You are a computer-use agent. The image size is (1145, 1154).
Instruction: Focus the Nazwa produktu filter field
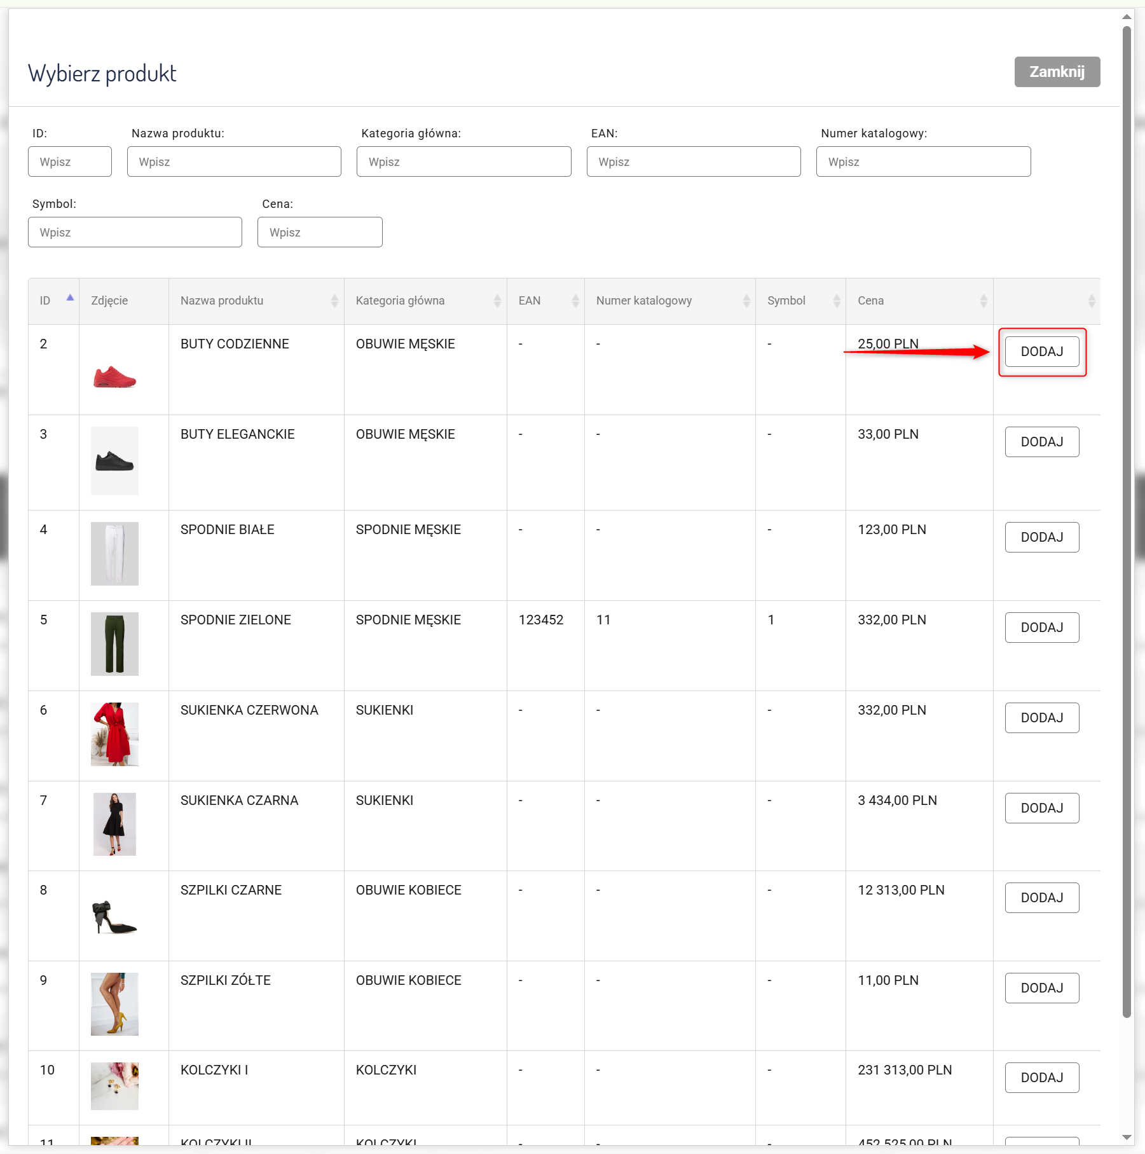tap(234, 162)
